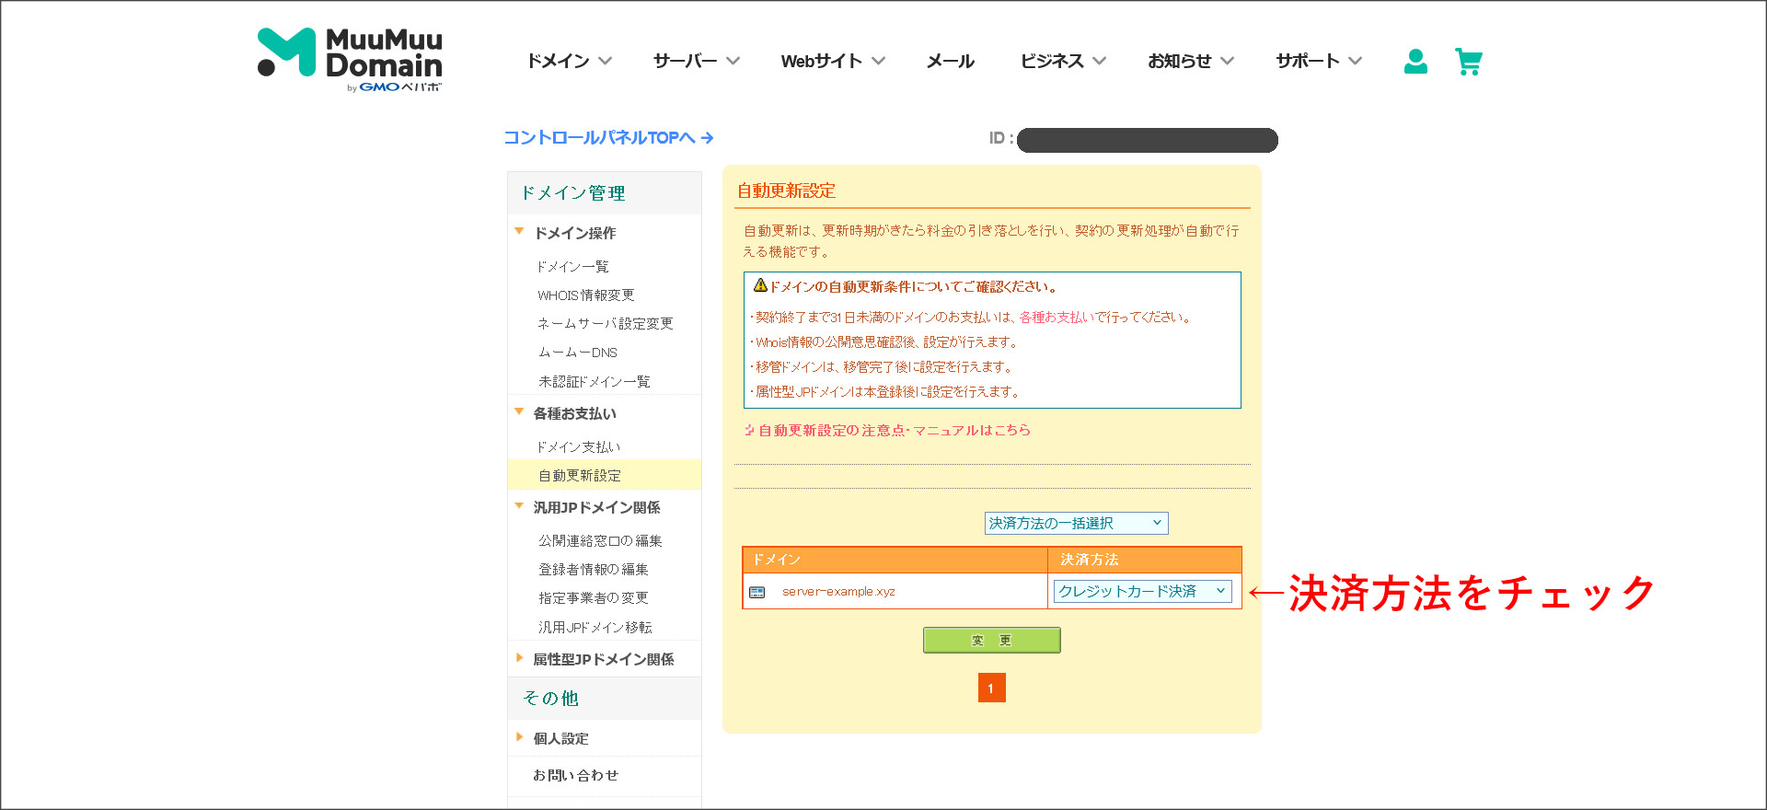The image size is (1767, 810).
Task: Open the user account icon
Action: pyautogui.click(x=1415, y=62)
